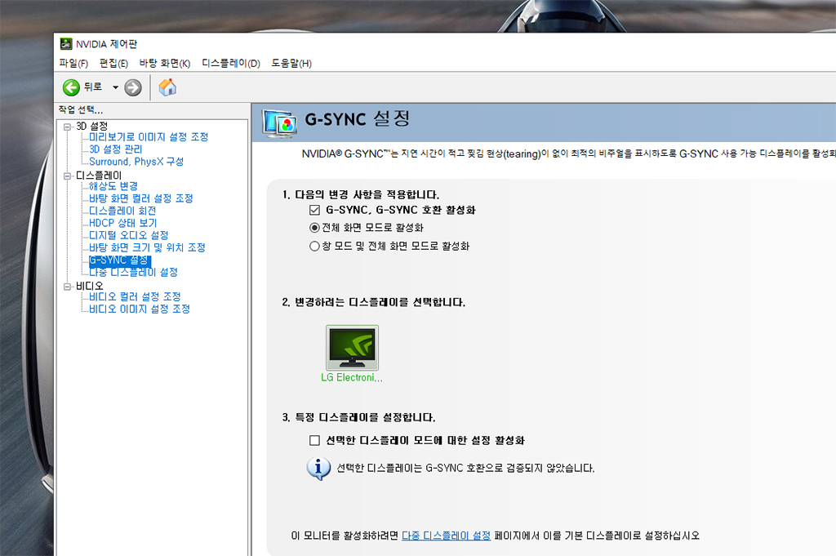The image size is (836, 556).
Task: Uncheck G-SYNC, G-SYNC 호환 활성화 checkbox
Action: (x=314, y=210)
